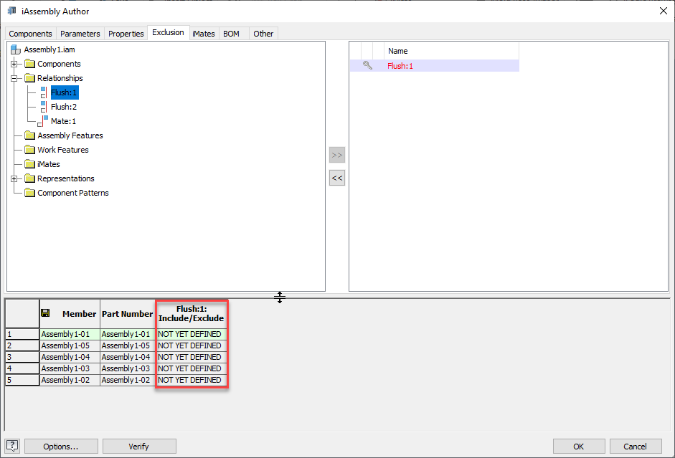Viewport: 675px width, 458px height.
Task: Click the Part Number column header
Action: [x=128, y=314]
